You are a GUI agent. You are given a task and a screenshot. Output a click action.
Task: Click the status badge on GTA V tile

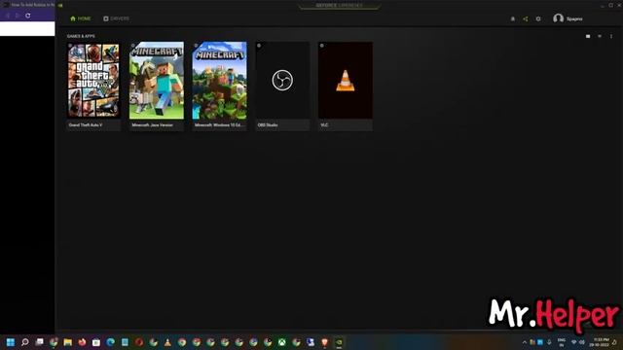point(70,46)
